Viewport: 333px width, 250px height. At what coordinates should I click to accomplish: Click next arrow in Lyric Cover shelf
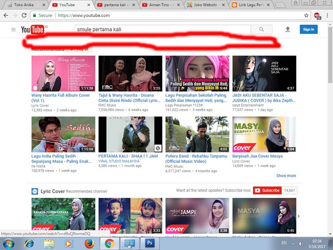point(298,216)
